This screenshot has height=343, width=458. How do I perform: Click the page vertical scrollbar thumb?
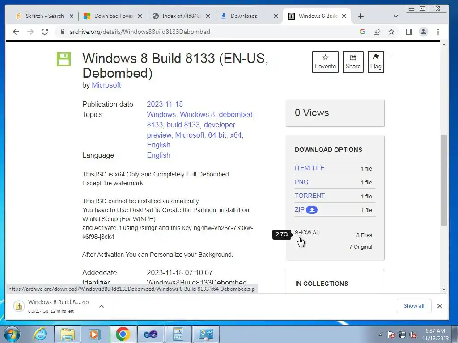[444, 180]
